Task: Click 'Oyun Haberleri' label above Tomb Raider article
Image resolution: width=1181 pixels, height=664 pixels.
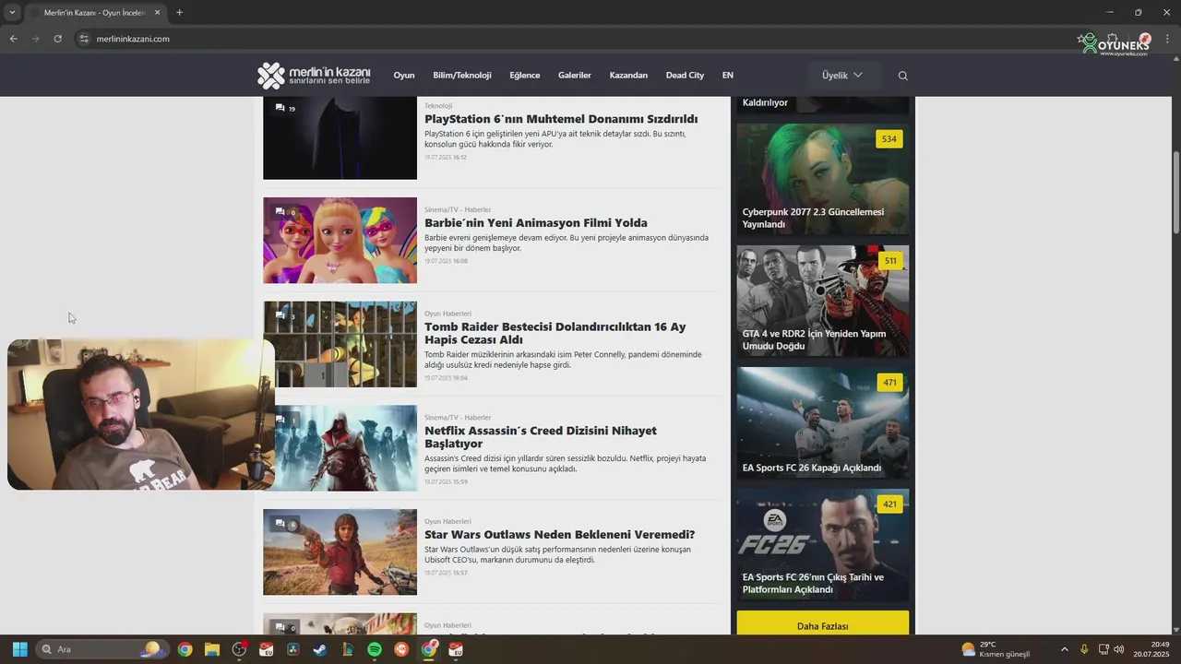Action: pyautogui.click(x=447, y=314)
